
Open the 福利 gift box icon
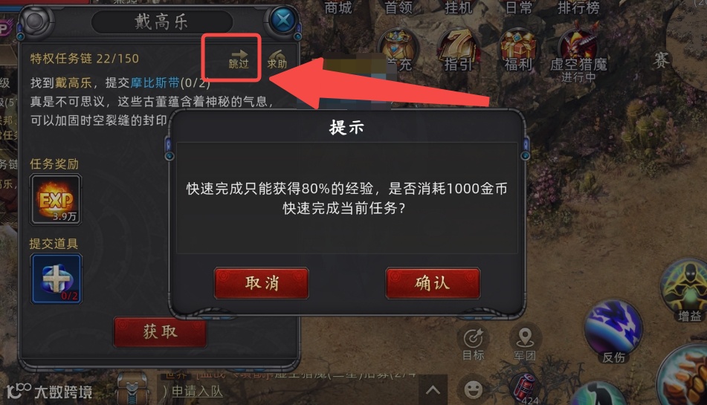point(518,50)
